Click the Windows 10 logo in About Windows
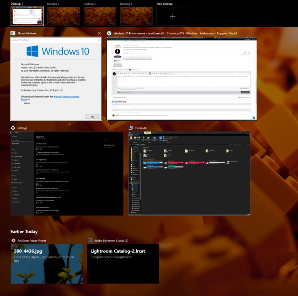The height and width of the screenshot is (296, 298). coord(58,51)
